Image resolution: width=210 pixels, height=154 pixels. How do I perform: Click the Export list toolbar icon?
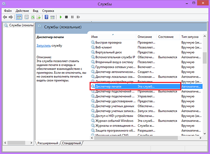coord(38,17)
